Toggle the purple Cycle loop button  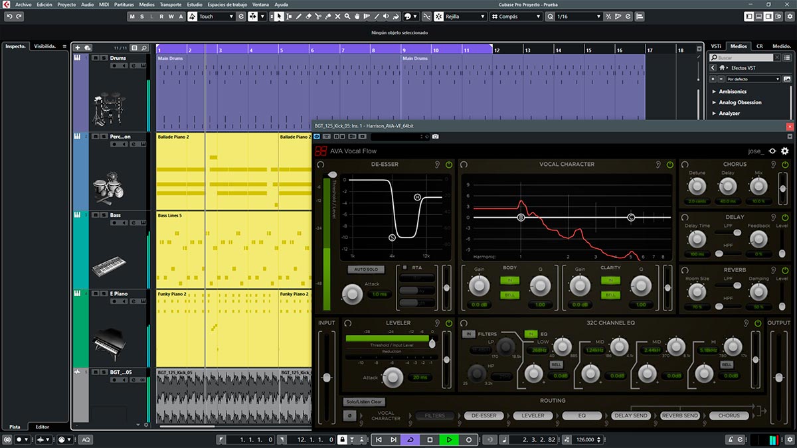410,439
